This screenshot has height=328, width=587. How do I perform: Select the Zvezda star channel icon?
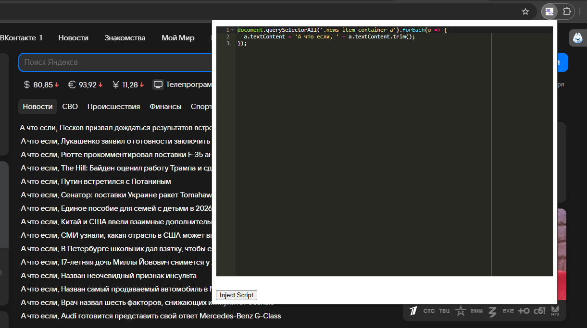[x=461, y=311]
